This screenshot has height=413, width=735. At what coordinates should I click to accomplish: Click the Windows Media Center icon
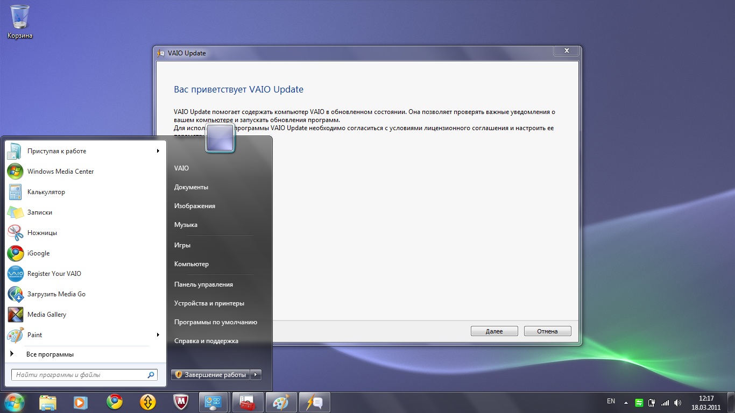click(15, 172)
